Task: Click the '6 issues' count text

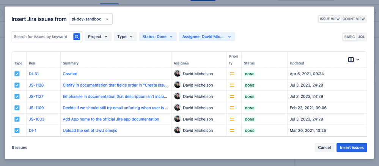Action: point(19,148)
